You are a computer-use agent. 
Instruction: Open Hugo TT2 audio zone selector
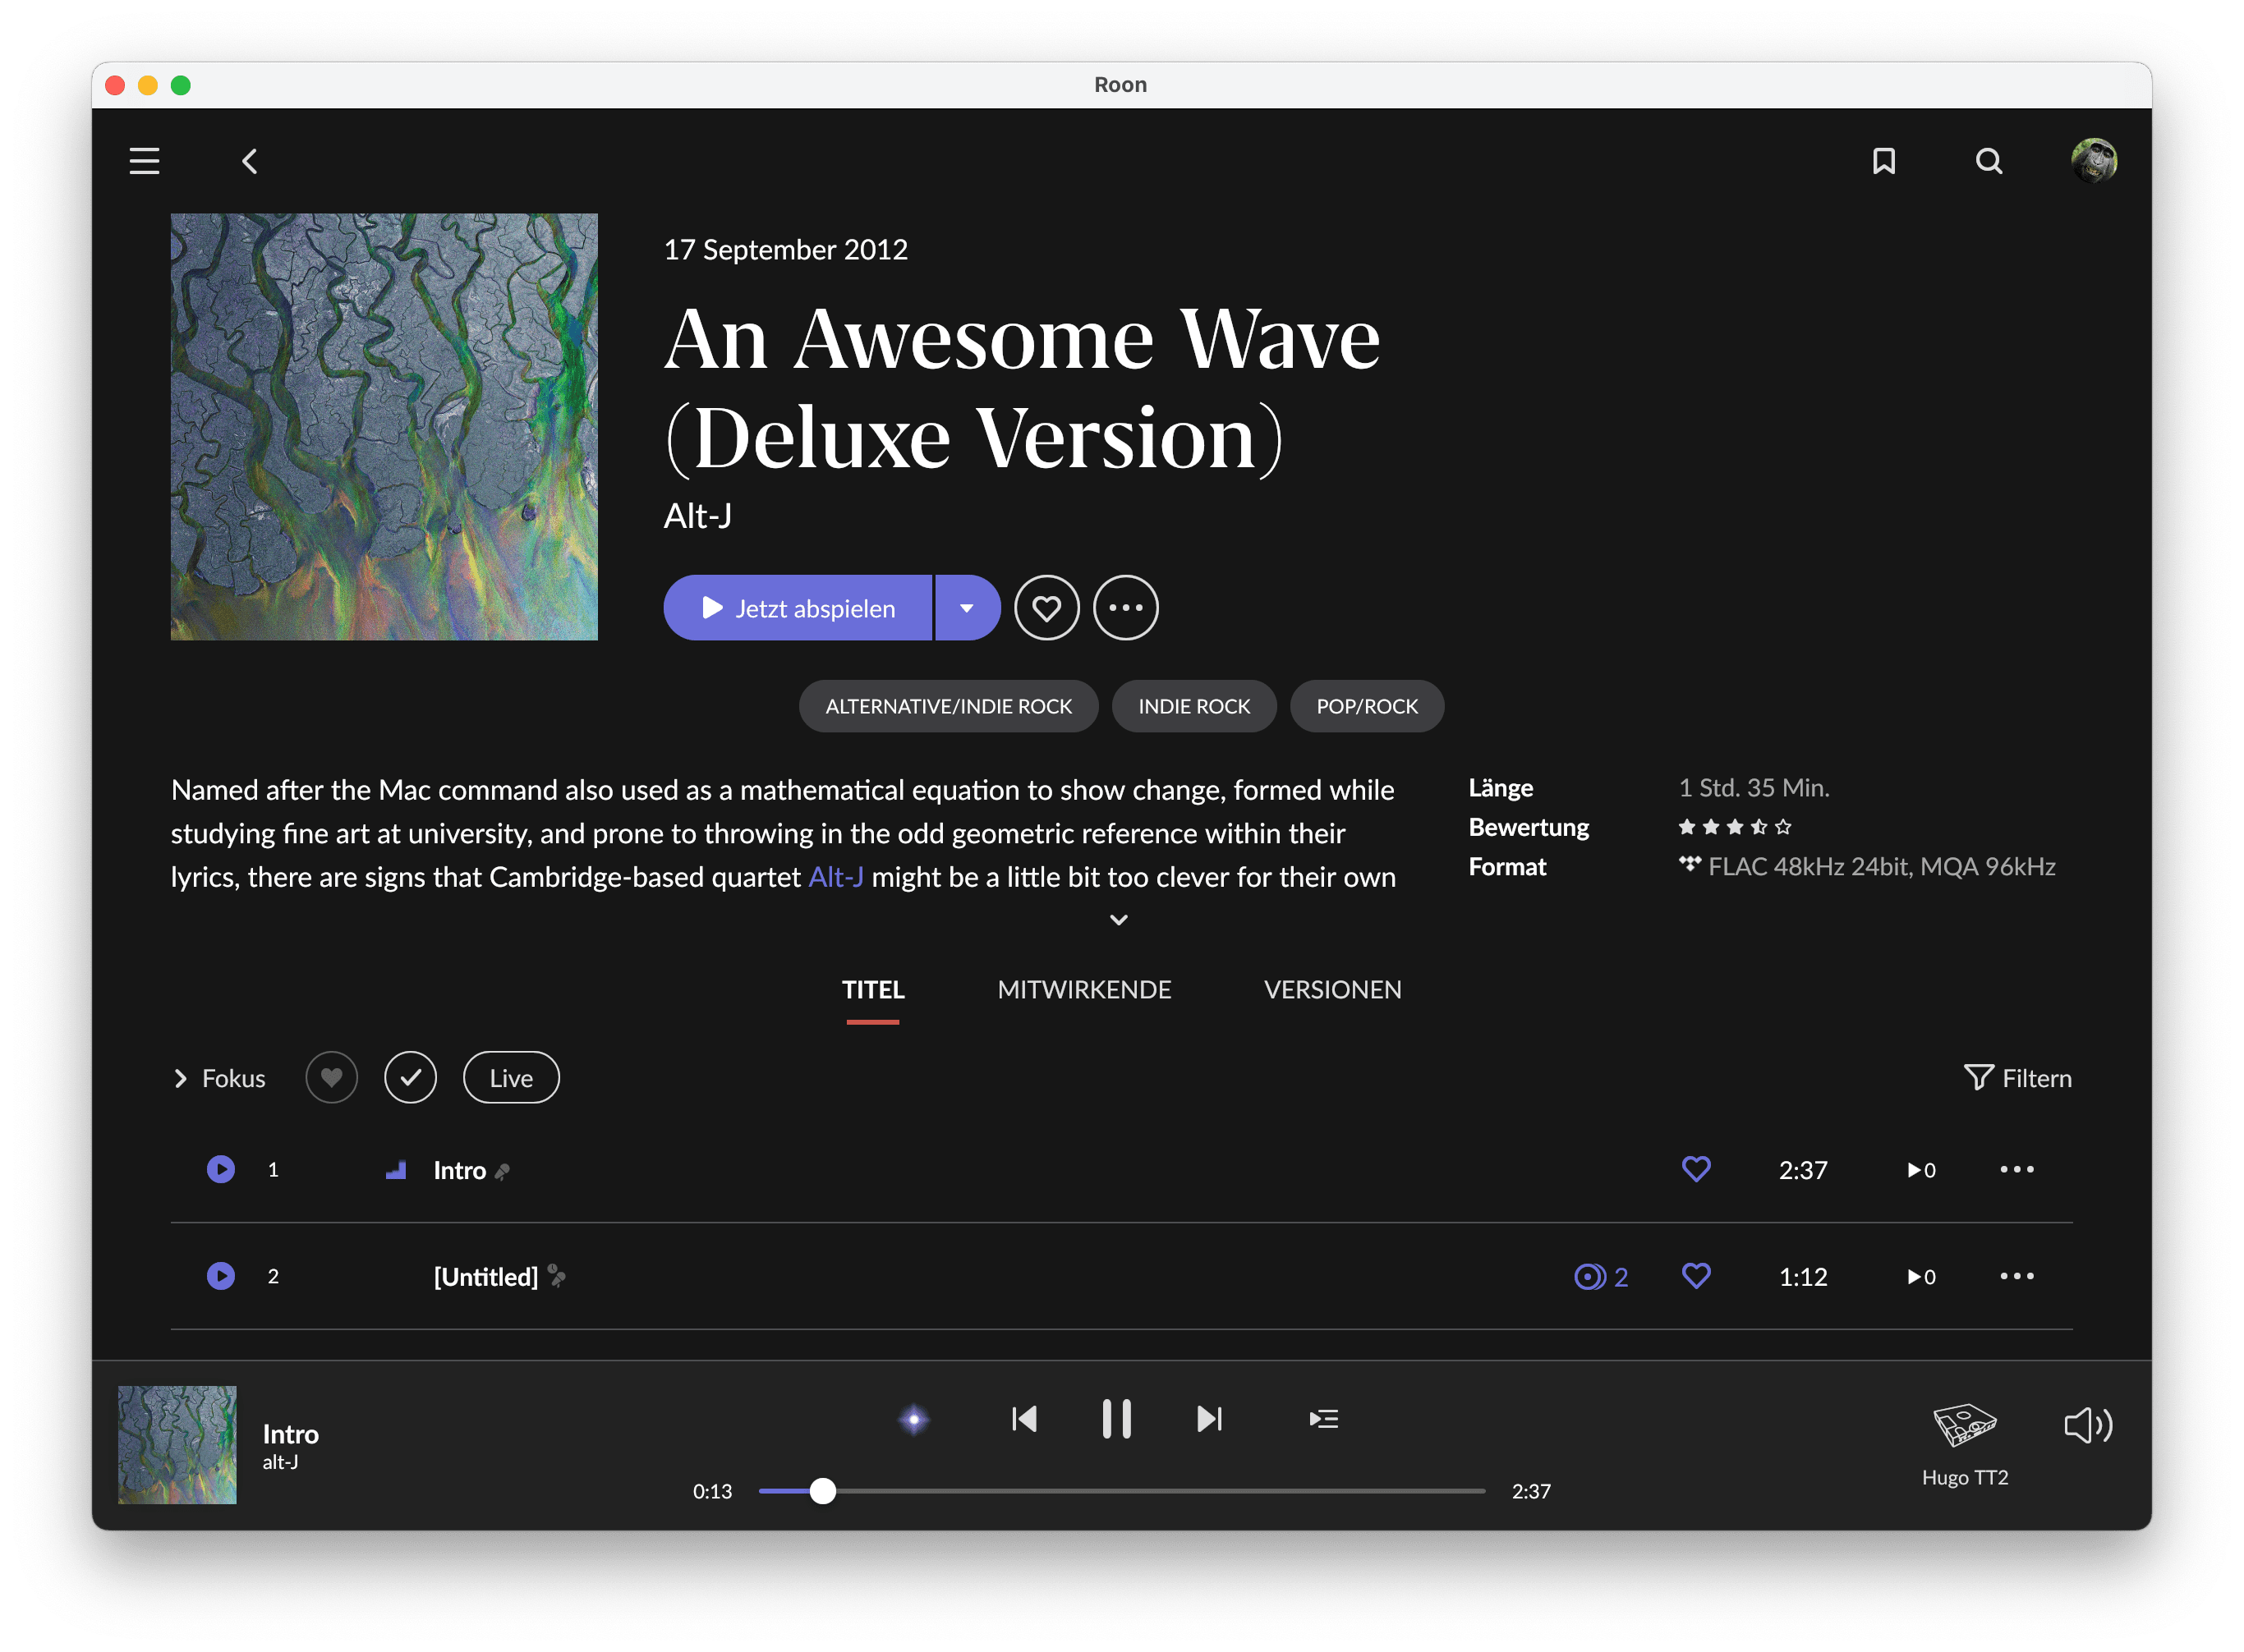pyautogui.click(x=1965, y=1440)
